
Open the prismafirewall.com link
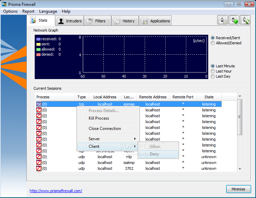(x=56, y=191)
